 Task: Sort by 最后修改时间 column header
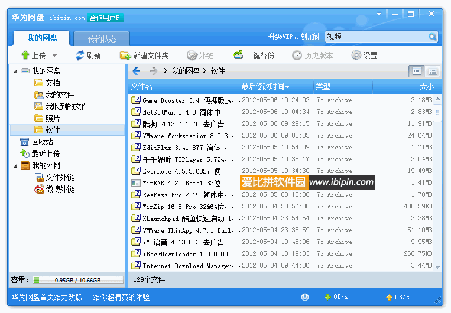click(276, 86)
